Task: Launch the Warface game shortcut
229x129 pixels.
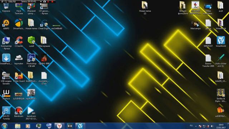Action: 6,94
